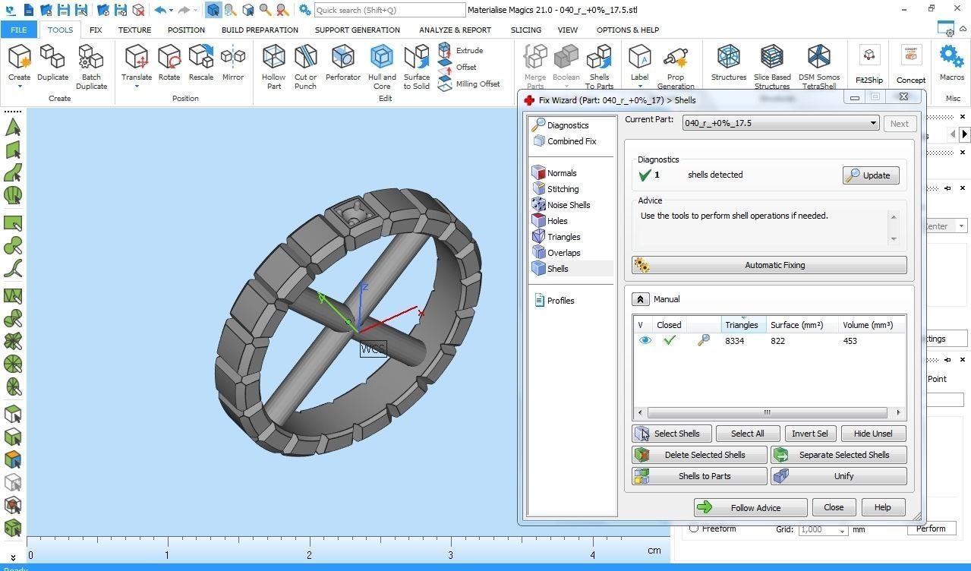The height and width of the screenshot is (571, 971).
Task: Click the Rescale tool
Action: pos(201,63)
